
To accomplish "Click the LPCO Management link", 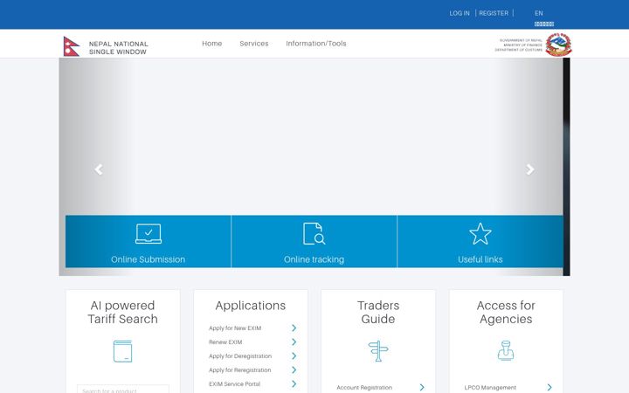I will (x=490, y=388).
